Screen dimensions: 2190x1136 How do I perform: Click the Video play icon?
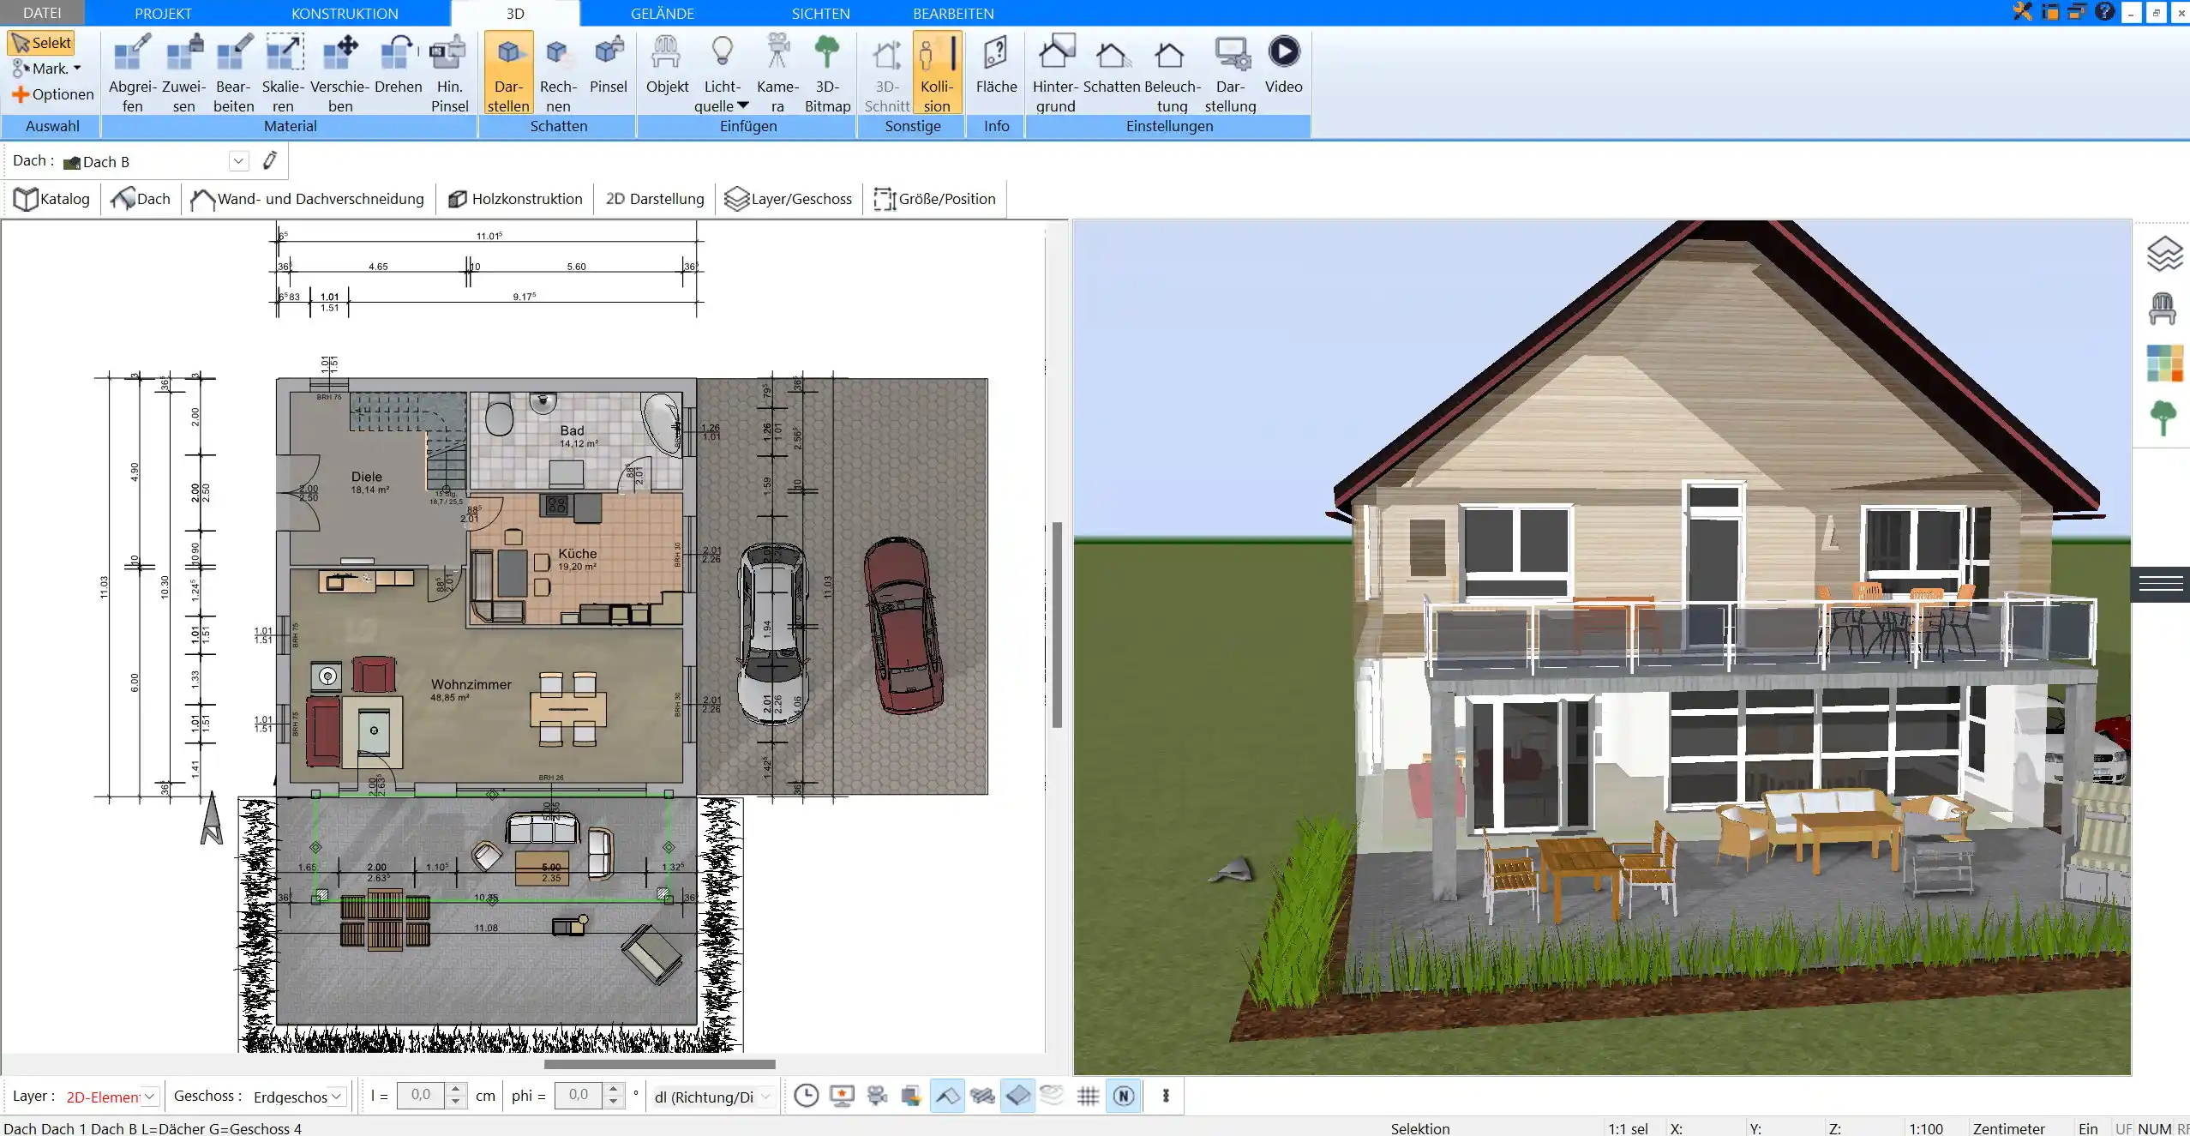click(x=1283, y=51)
